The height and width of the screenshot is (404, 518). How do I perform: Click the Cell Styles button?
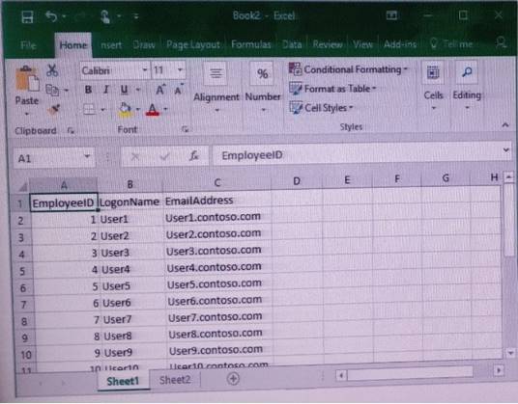tap(322, 108)
